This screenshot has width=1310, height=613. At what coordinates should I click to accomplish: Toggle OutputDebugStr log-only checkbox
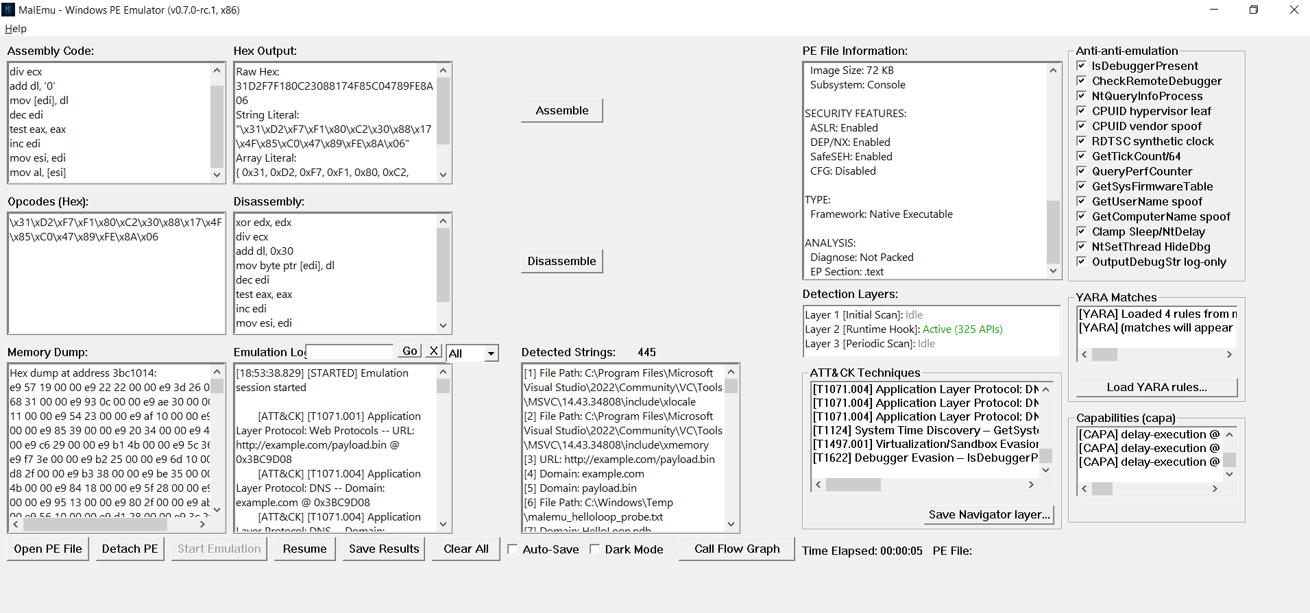point(1082,262)
